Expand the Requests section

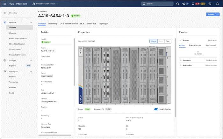pyautogui.click(x=181, y=60)
